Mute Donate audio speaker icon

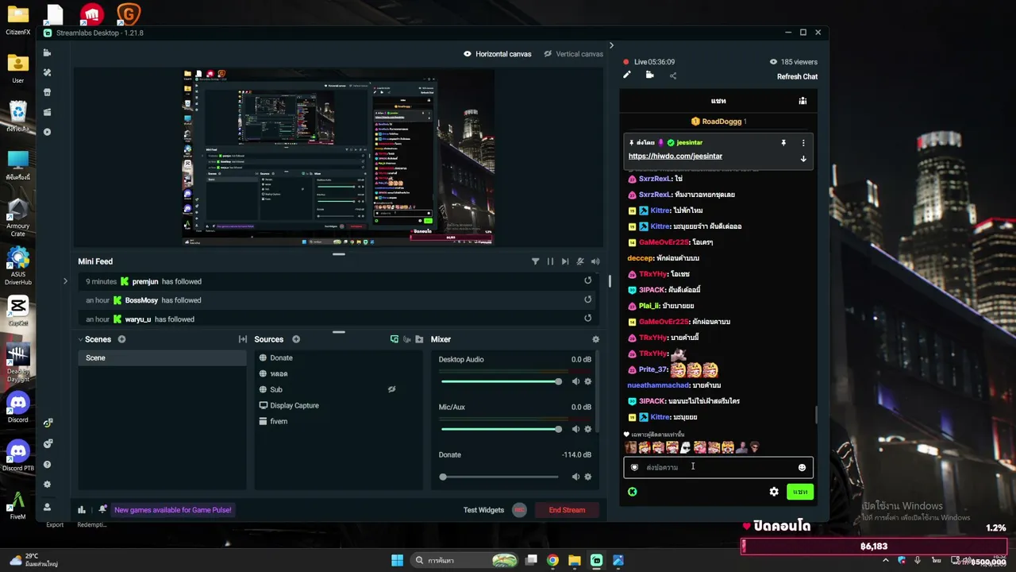click(x=575, y=477)
